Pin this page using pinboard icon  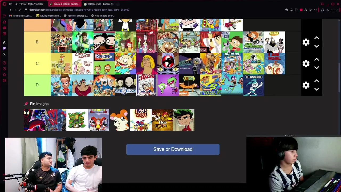[x=291, y=10]
